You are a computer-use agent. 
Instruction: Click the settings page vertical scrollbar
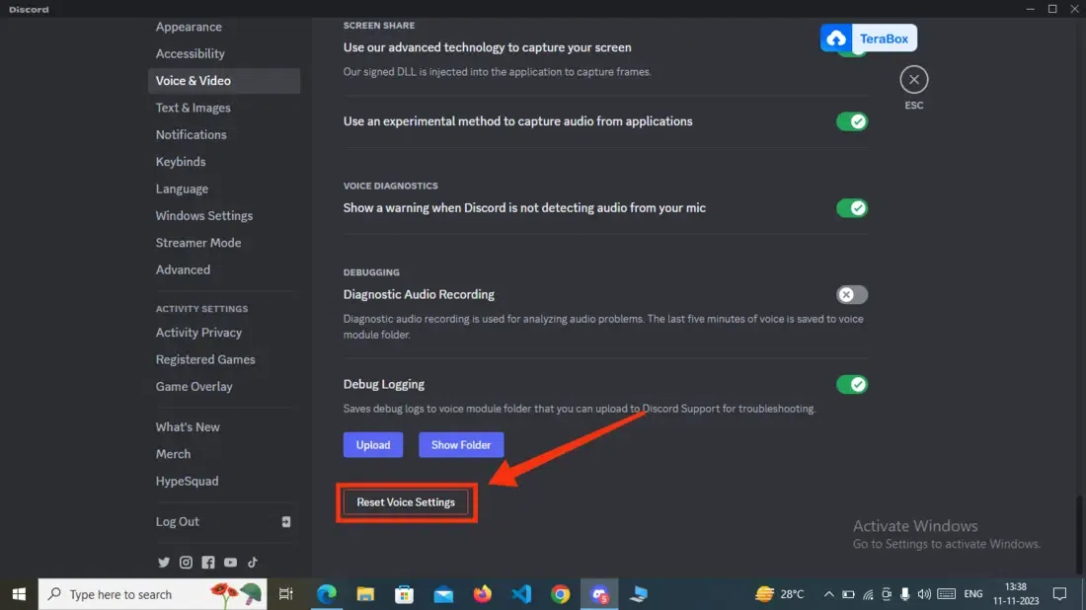pos(1078,535)
